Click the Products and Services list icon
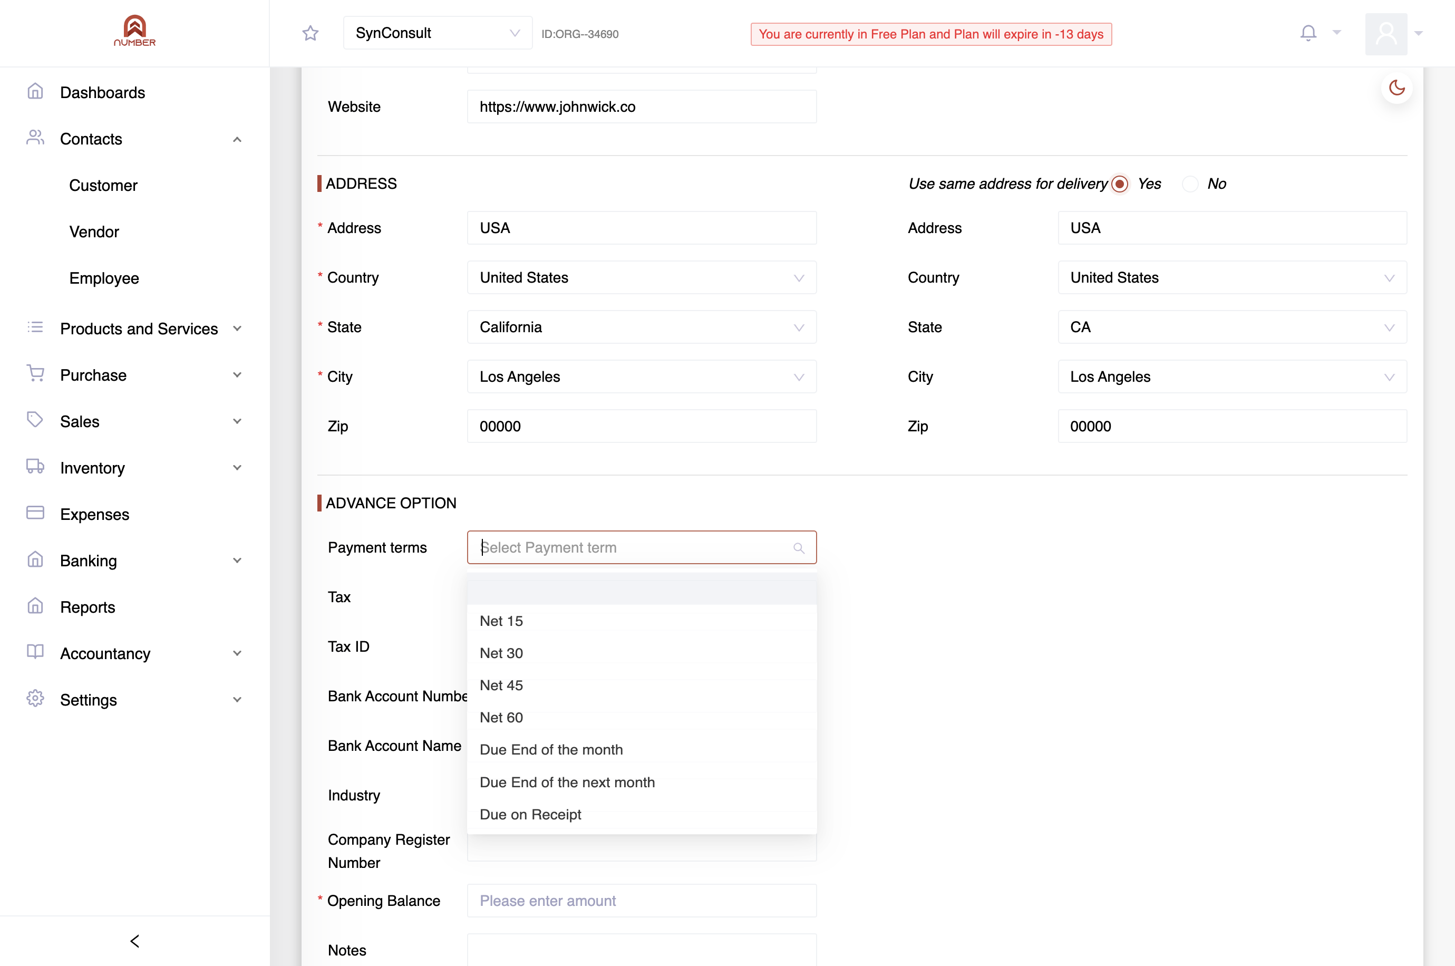 tap(35, 328)
